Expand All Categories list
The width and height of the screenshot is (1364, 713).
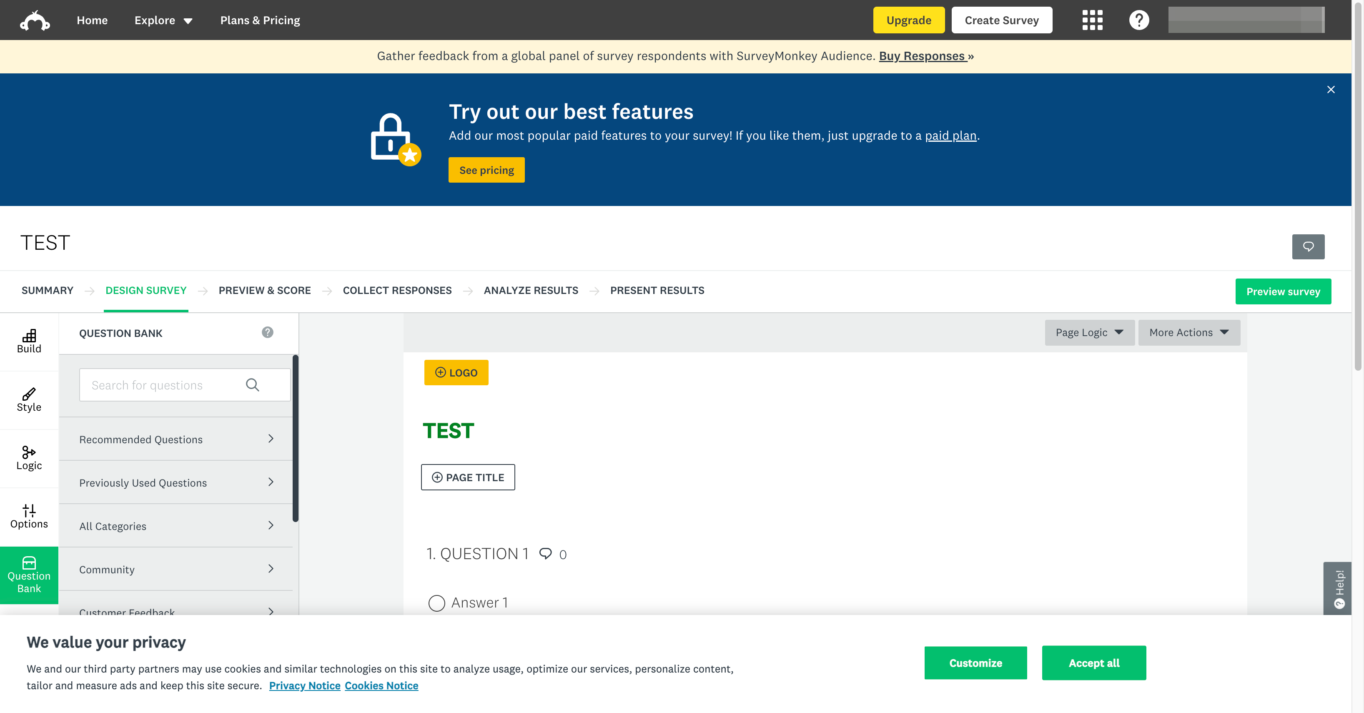[176, 526]
